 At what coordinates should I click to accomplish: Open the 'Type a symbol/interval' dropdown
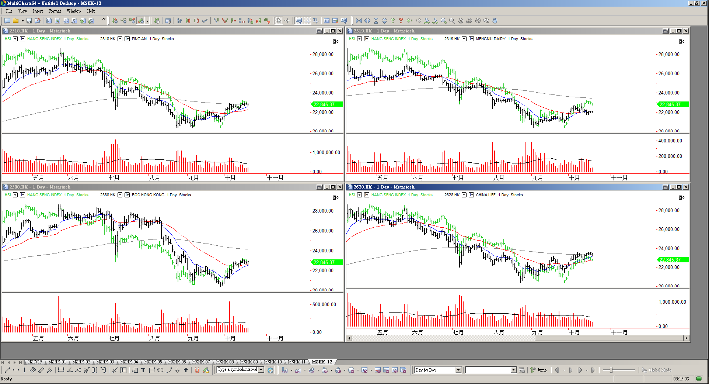point(261,370)
